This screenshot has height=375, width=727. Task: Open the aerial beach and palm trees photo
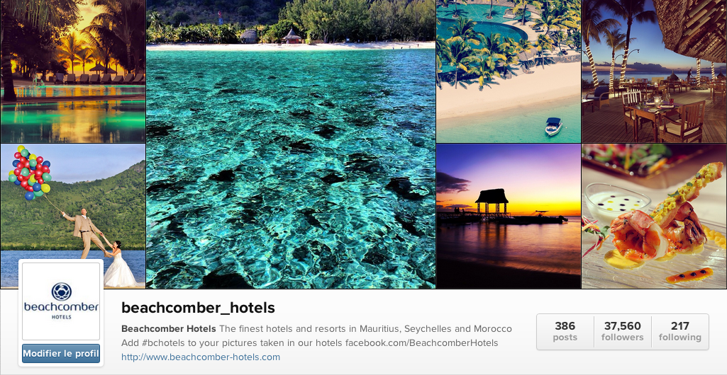509,71
